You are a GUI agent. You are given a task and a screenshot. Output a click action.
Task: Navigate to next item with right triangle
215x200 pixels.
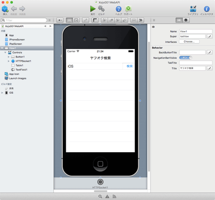(50, 26)
